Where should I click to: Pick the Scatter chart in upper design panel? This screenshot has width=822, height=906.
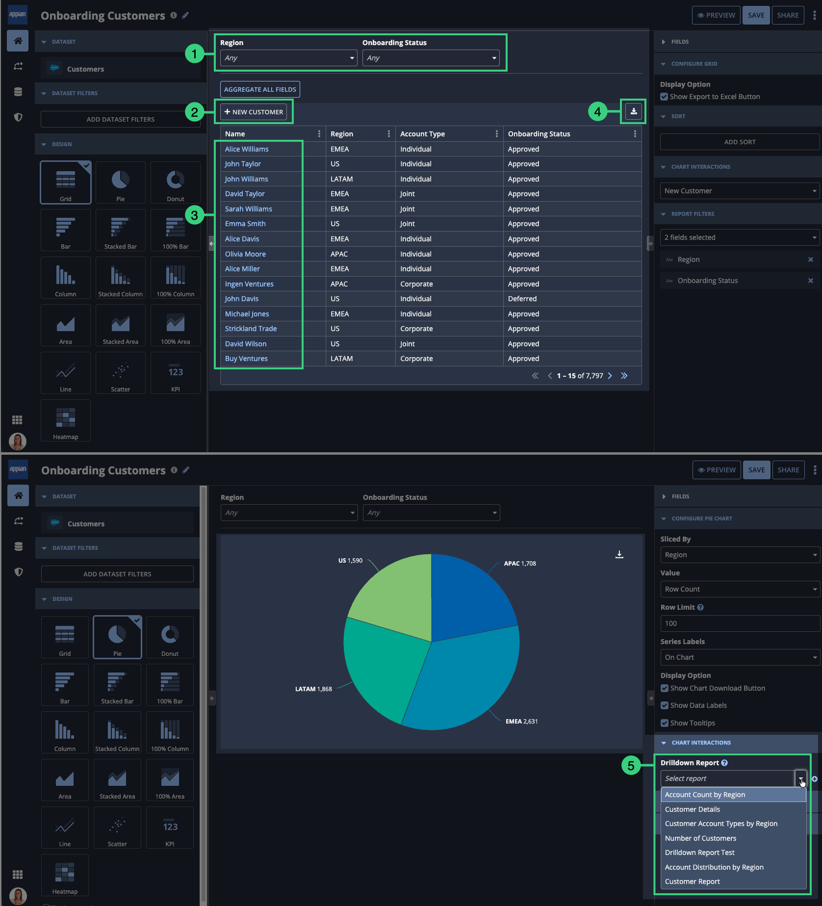point(120,373)
